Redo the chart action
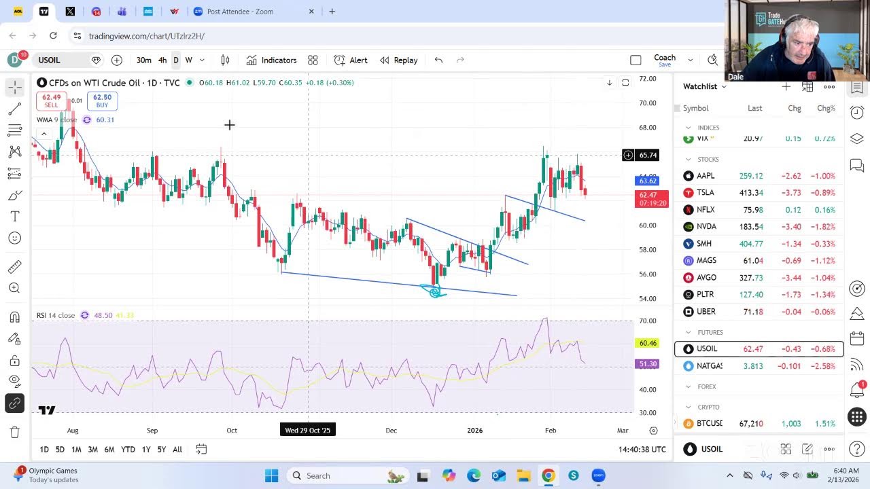 [460, 60]
